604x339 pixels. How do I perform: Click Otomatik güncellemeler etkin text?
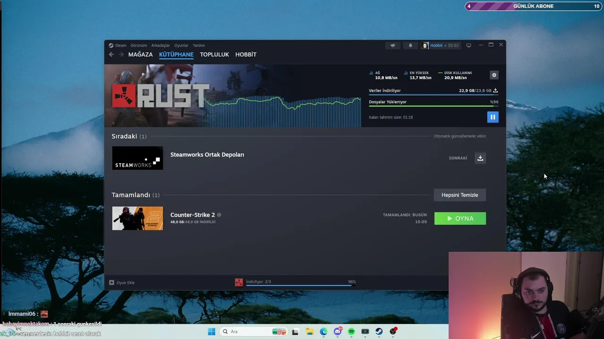[460, 136]
